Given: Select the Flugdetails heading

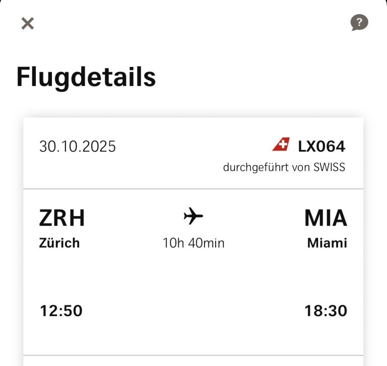Looking at the screenshot, I should pyautogui.click(x=86, y=77).
